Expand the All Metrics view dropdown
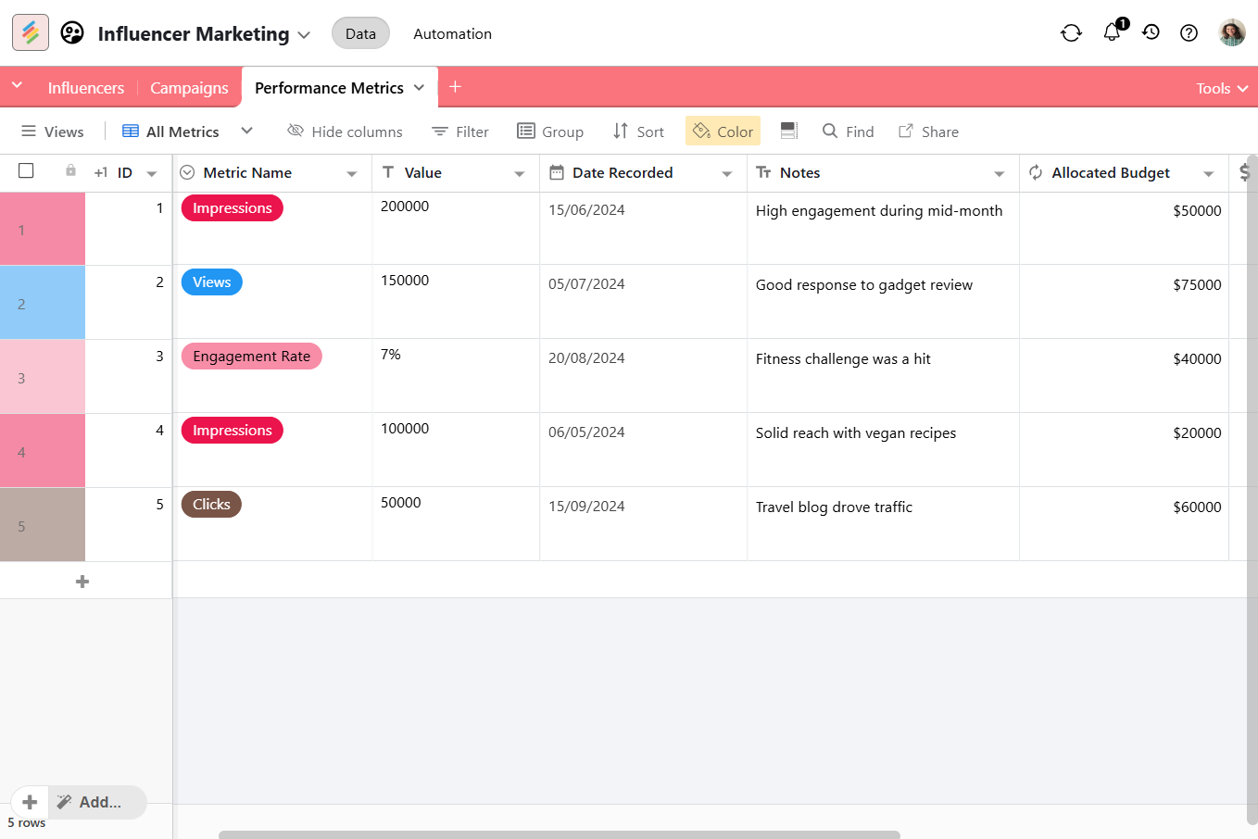Screen dimensions: 1258x839 point(246,131)
